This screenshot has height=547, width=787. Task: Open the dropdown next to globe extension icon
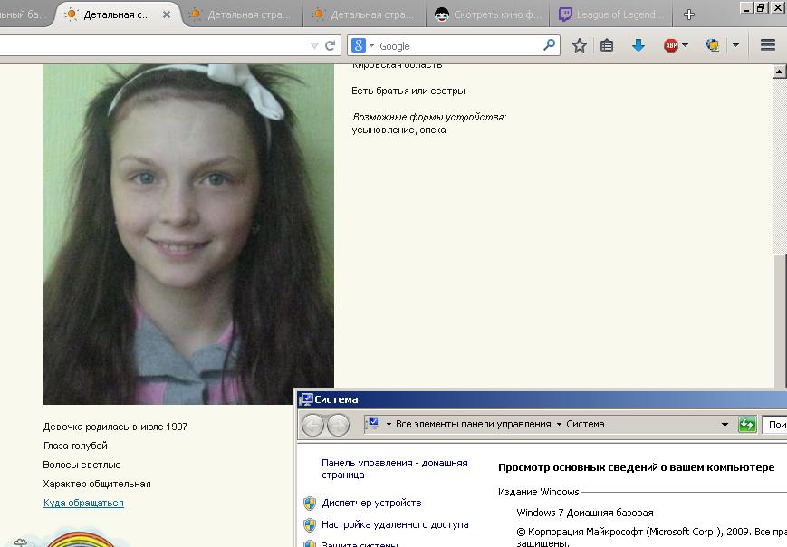735,45
